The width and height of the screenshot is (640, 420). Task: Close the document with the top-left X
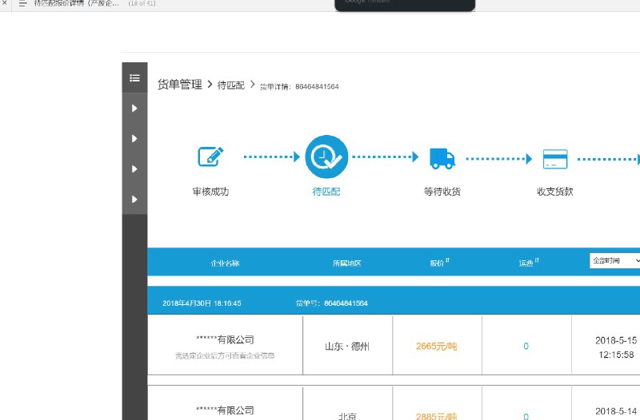[x=5, y=2]
